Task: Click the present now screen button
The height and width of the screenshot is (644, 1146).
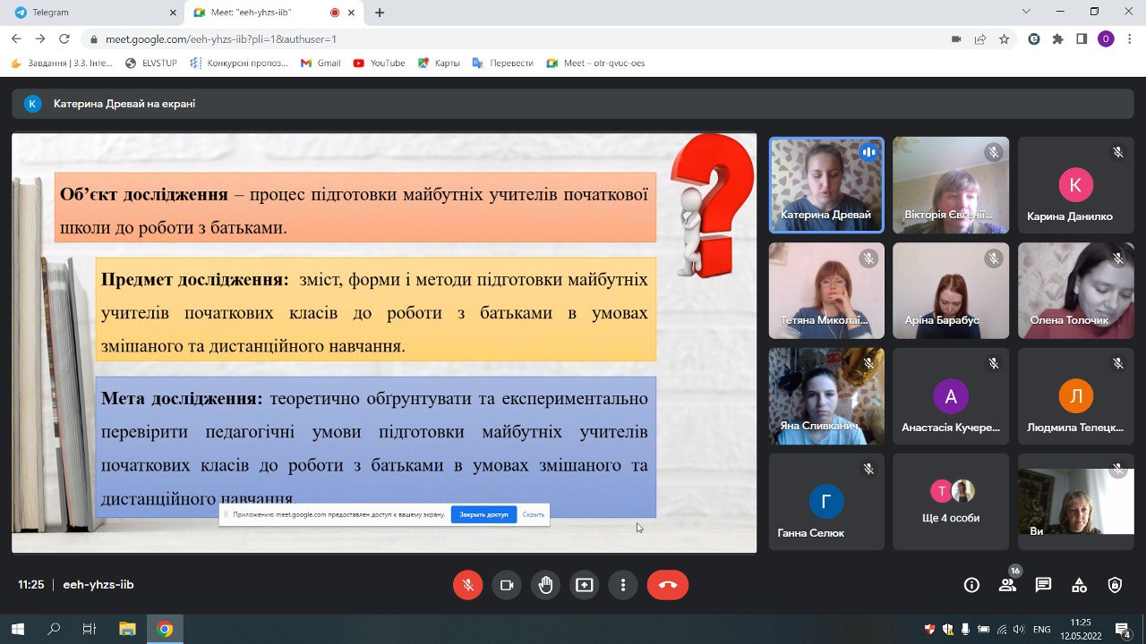Action: pyautogui.click(x=584, y=585)
